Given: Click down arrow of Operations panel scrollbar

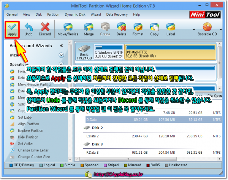Looking at the screenshot, I should [70, 159].
